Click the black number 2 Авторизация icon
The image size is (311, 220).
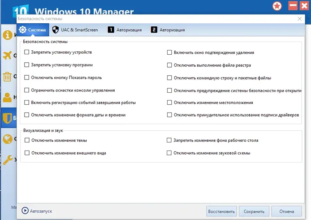pyautogui.click(x=154, y=30)
